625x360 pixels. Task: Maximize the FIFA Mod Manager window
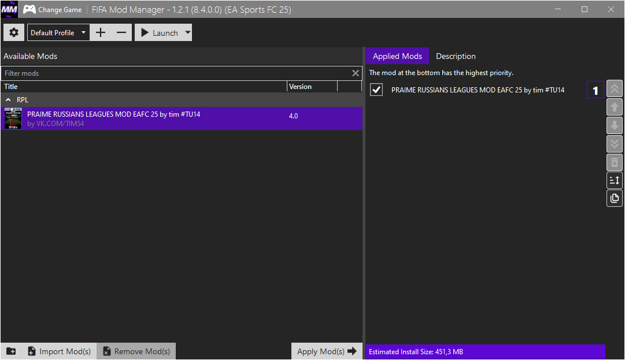585,9
